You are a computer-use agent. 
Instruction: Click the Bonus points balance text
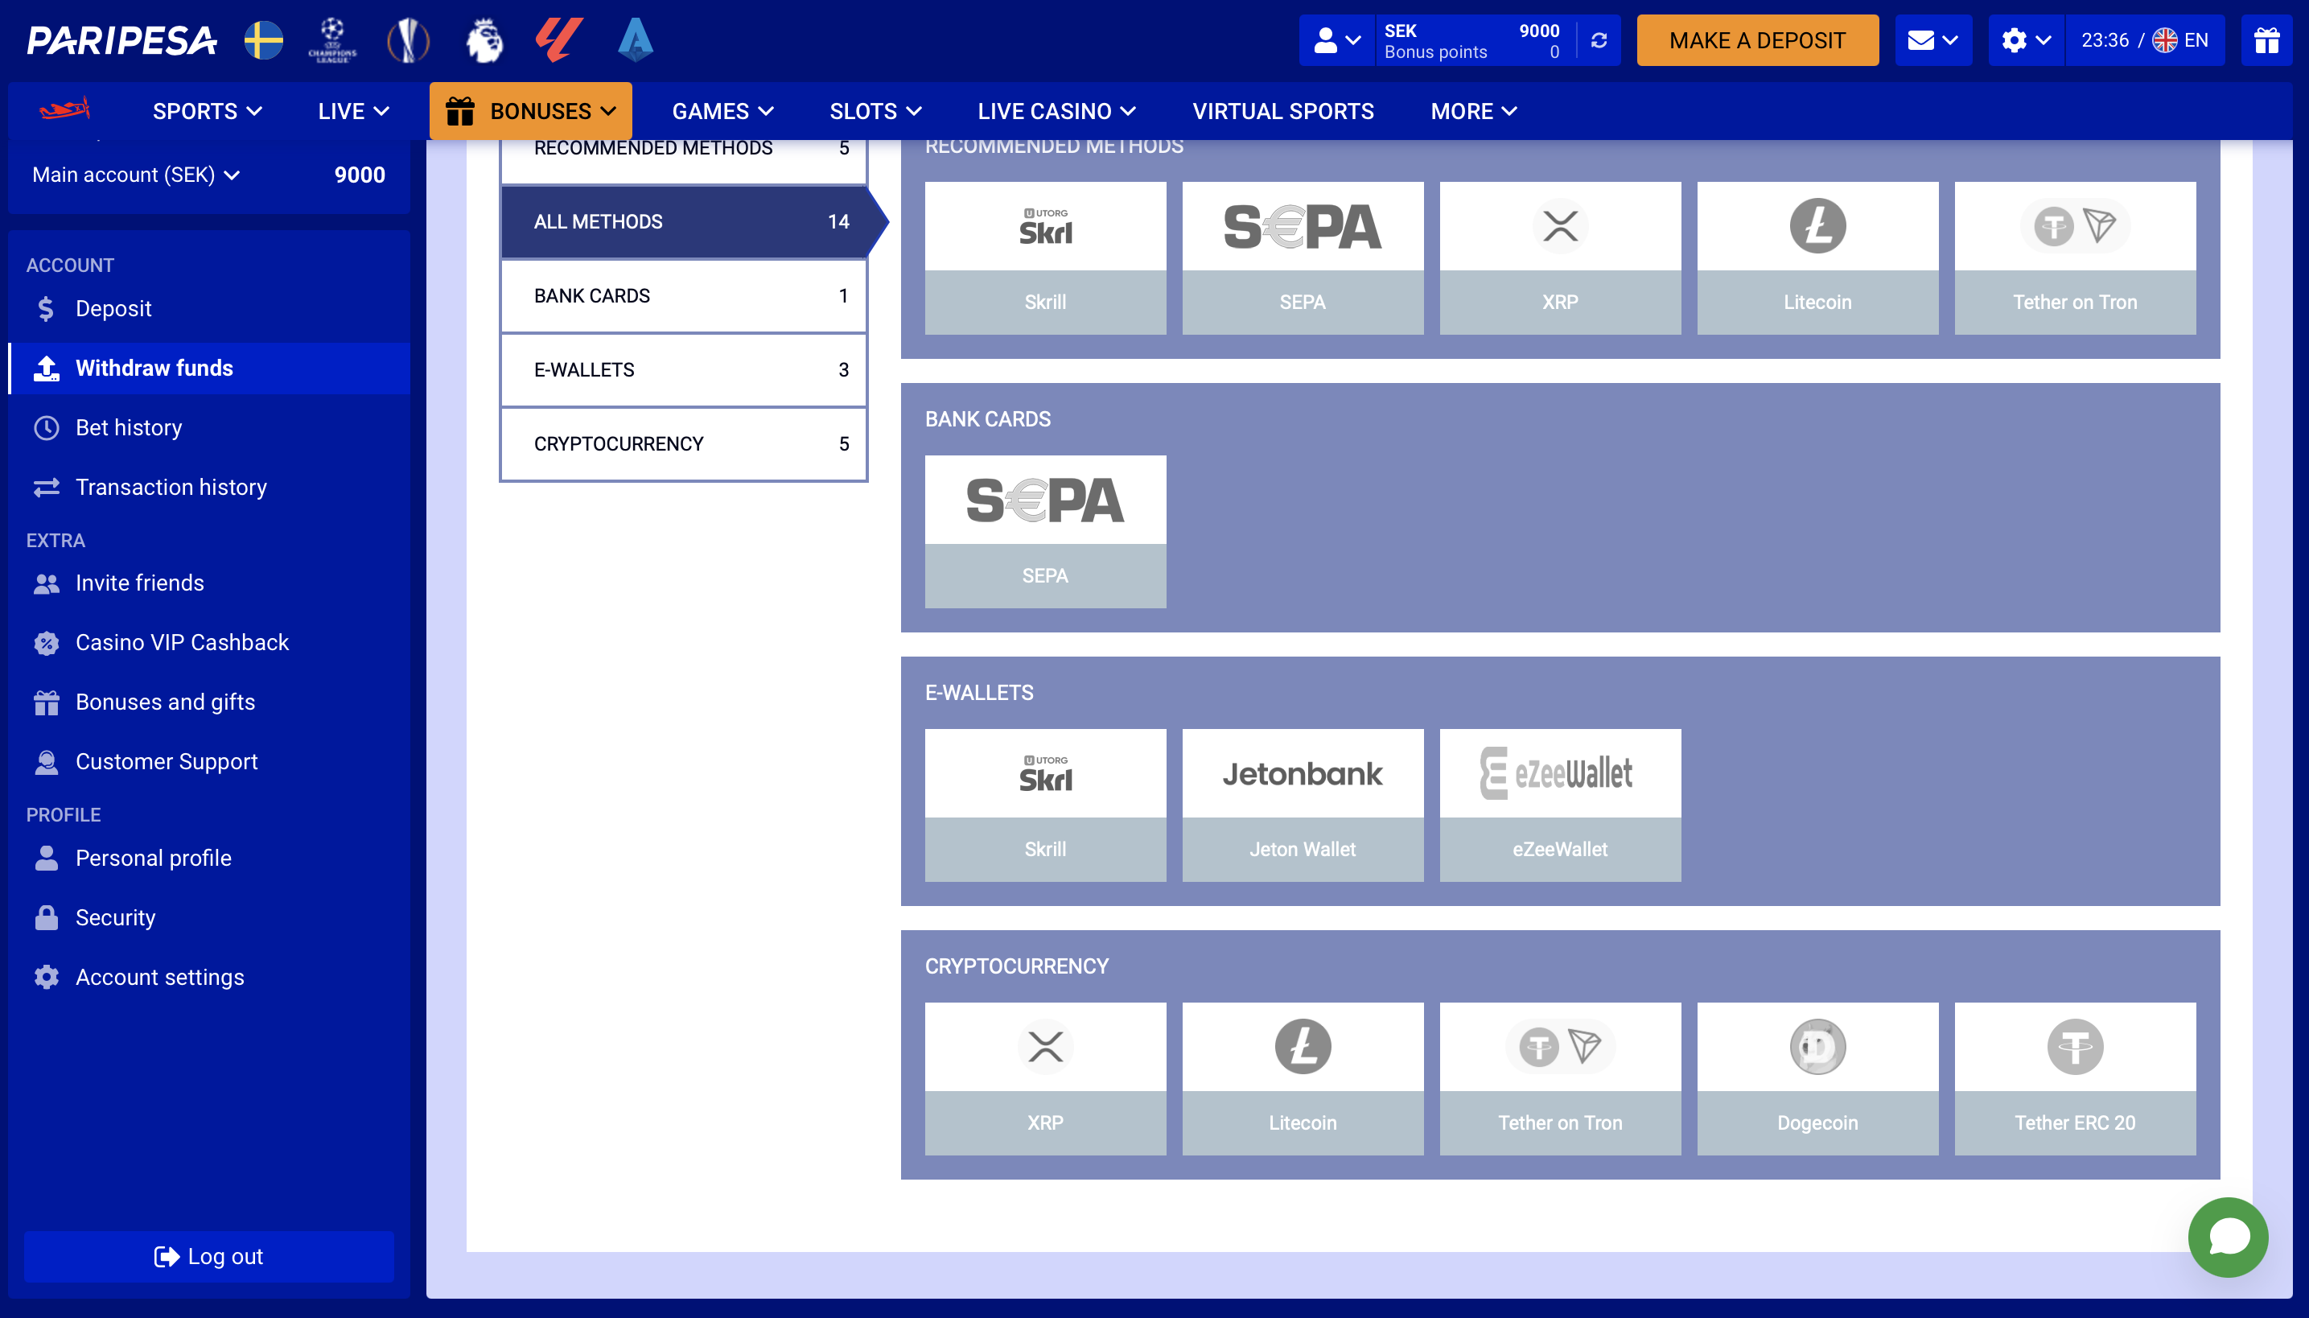tap(1434, 52)
